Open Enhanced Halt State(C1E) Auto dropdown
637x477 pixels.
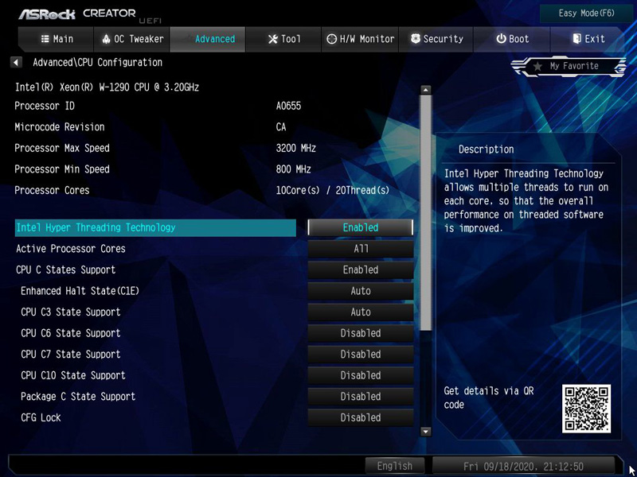361,291
